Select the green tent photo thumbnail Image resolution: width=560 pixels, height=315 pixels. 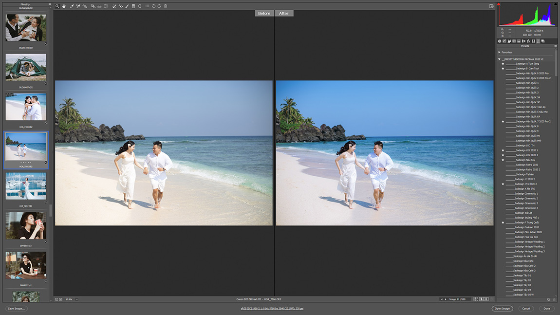pos(26,67)
